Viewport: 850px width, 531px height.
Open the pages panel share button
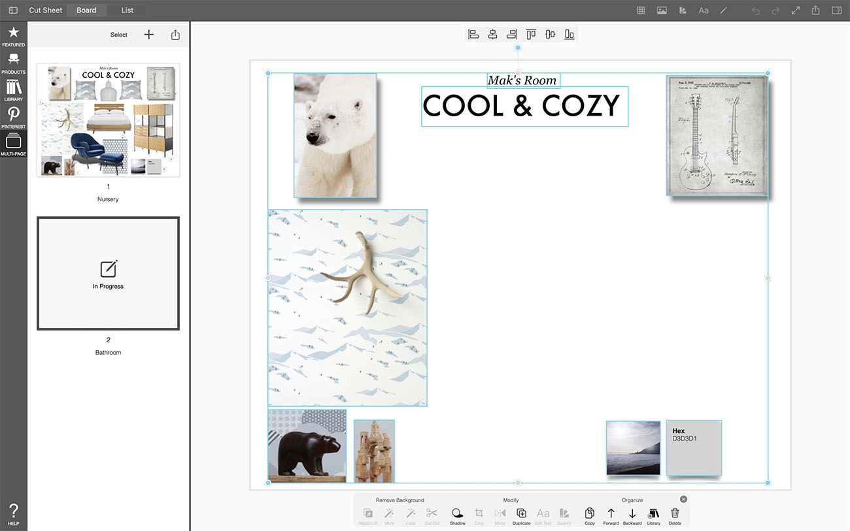[x=175, y=35]
